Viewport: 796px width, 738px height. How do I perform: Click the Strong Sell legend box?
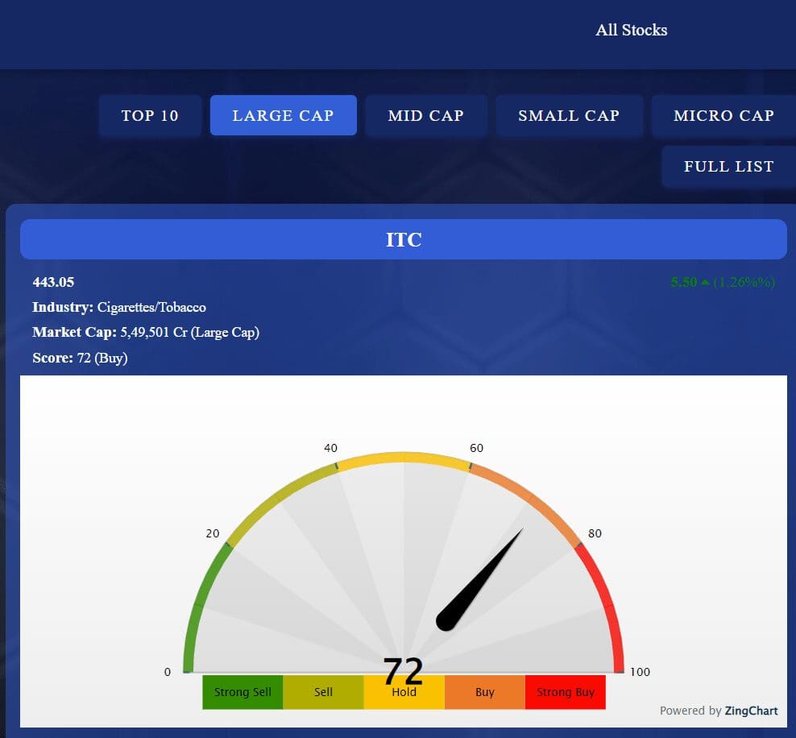243,692
